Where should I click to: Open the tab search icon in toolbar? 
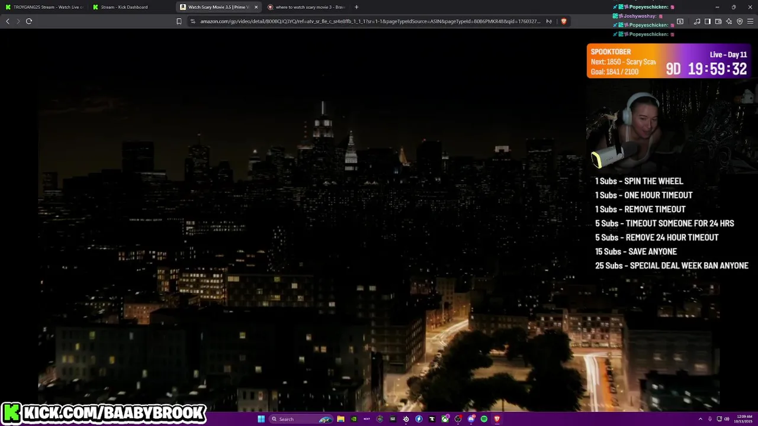pos(680,21)
